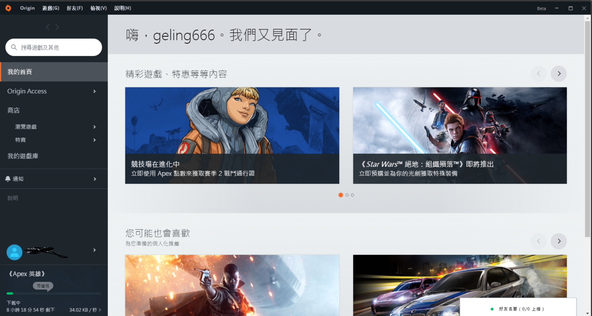Open the 《Apex 英雄》 download entry
592x316 pixels.
click(x=27, y=274)
